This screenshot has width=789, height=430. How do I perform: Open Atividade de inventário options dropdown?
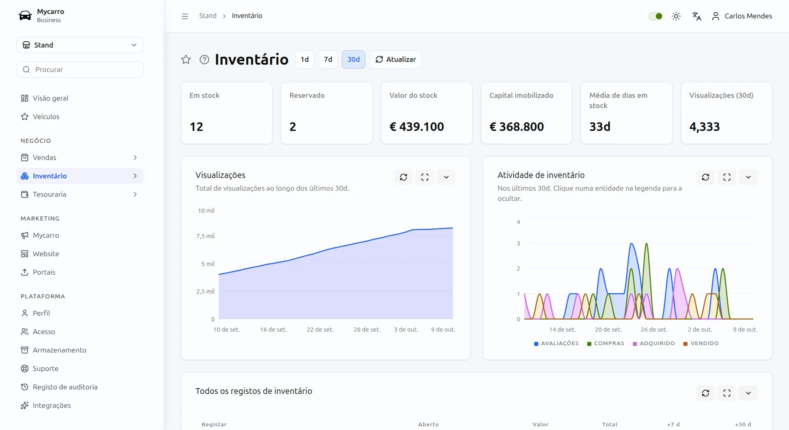[748, 177]
